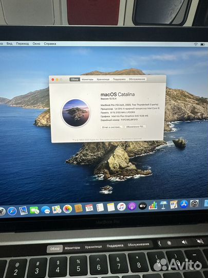Open the Окно menu
This screenshot has width=208, height=278.
[36, 44]
